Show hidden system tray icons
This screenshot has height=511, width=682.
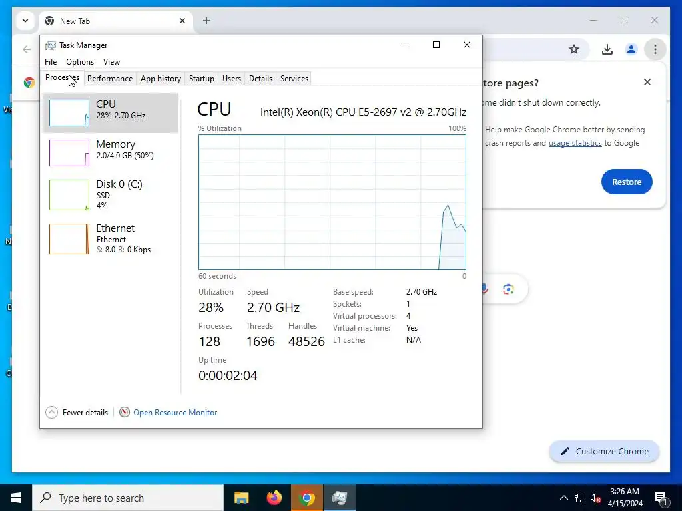(563, 498)
